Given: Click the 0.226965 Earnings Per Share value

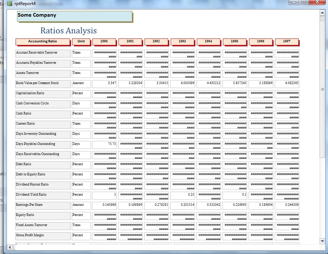Looking at the screenshot, I should (x=235, y=205).
